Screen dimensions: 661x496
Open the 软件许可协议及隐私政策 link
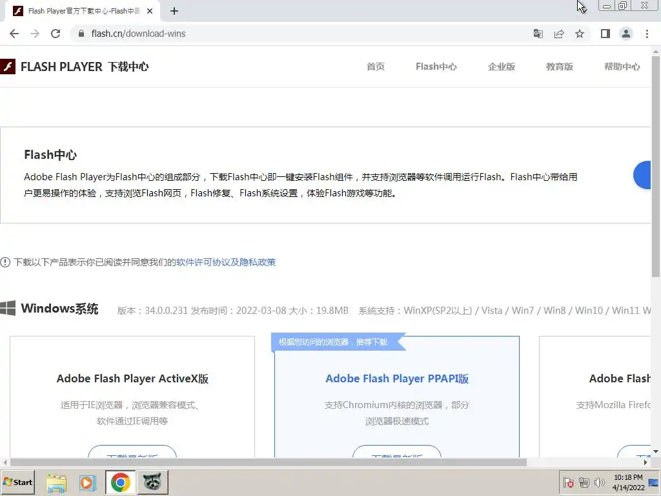click(226, 262)
